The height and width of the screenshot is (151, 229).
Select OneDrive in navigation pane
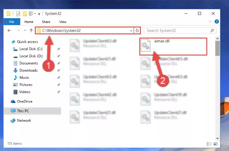pos(24,101)
